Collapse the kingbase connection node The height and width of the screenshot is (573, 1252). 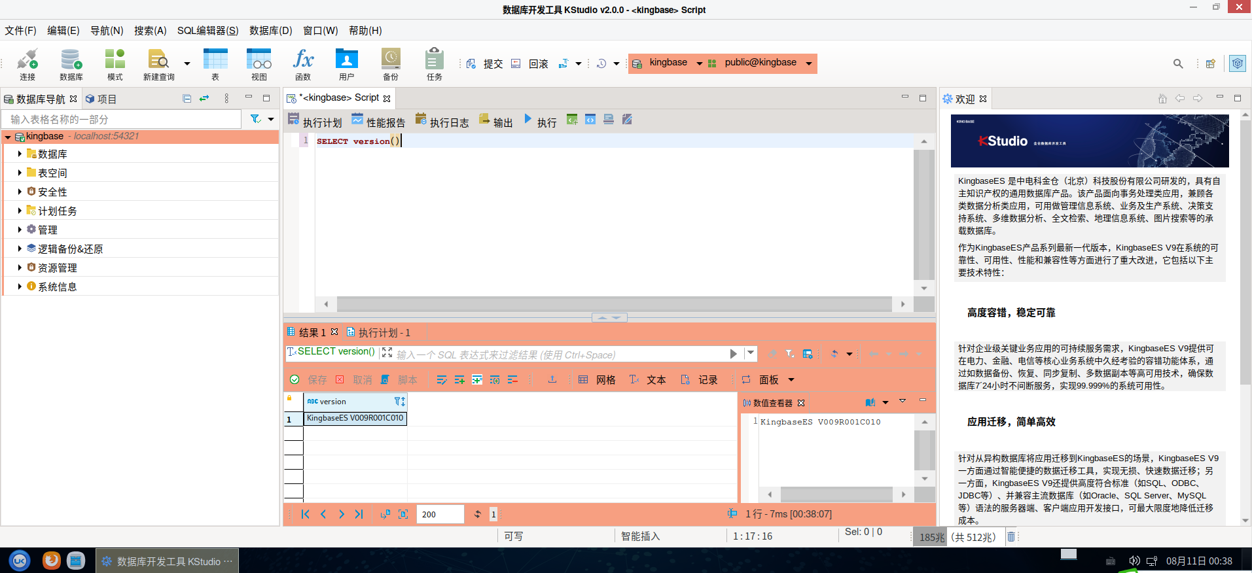8,137
